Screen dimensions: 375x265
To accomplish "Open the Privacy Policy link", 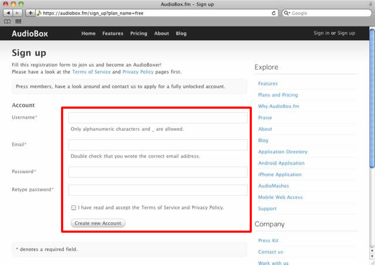I will [x=138, y=72].
